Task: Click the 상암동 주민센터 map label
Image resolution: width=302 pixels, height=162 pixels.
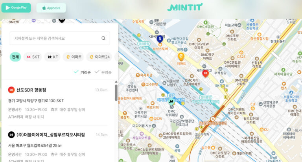Action: coord(132,88)
